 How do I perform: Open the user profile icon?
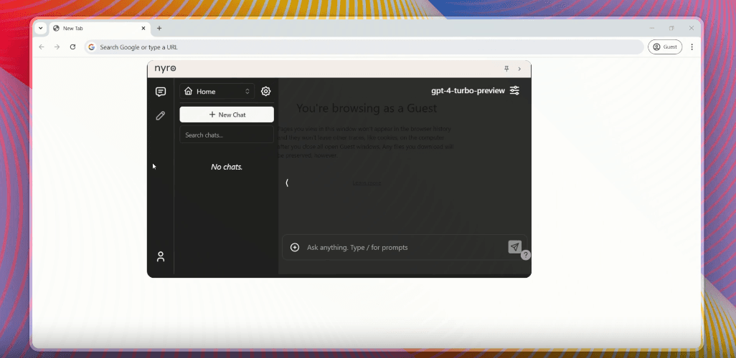coord(161,256)
